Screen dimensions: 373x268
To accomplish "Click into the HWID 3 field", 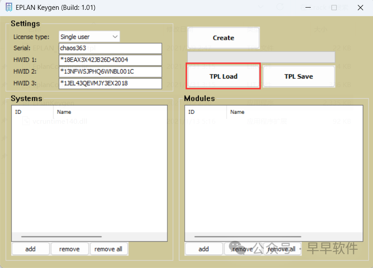I will tap(110, 83).
